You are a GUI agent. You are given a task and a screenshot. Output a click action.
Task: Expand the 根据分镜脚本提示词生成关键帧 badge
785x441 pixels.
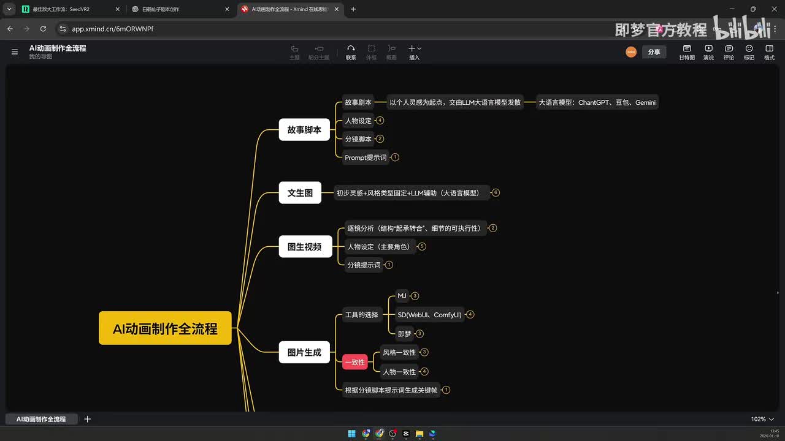[x=446, y=390]
